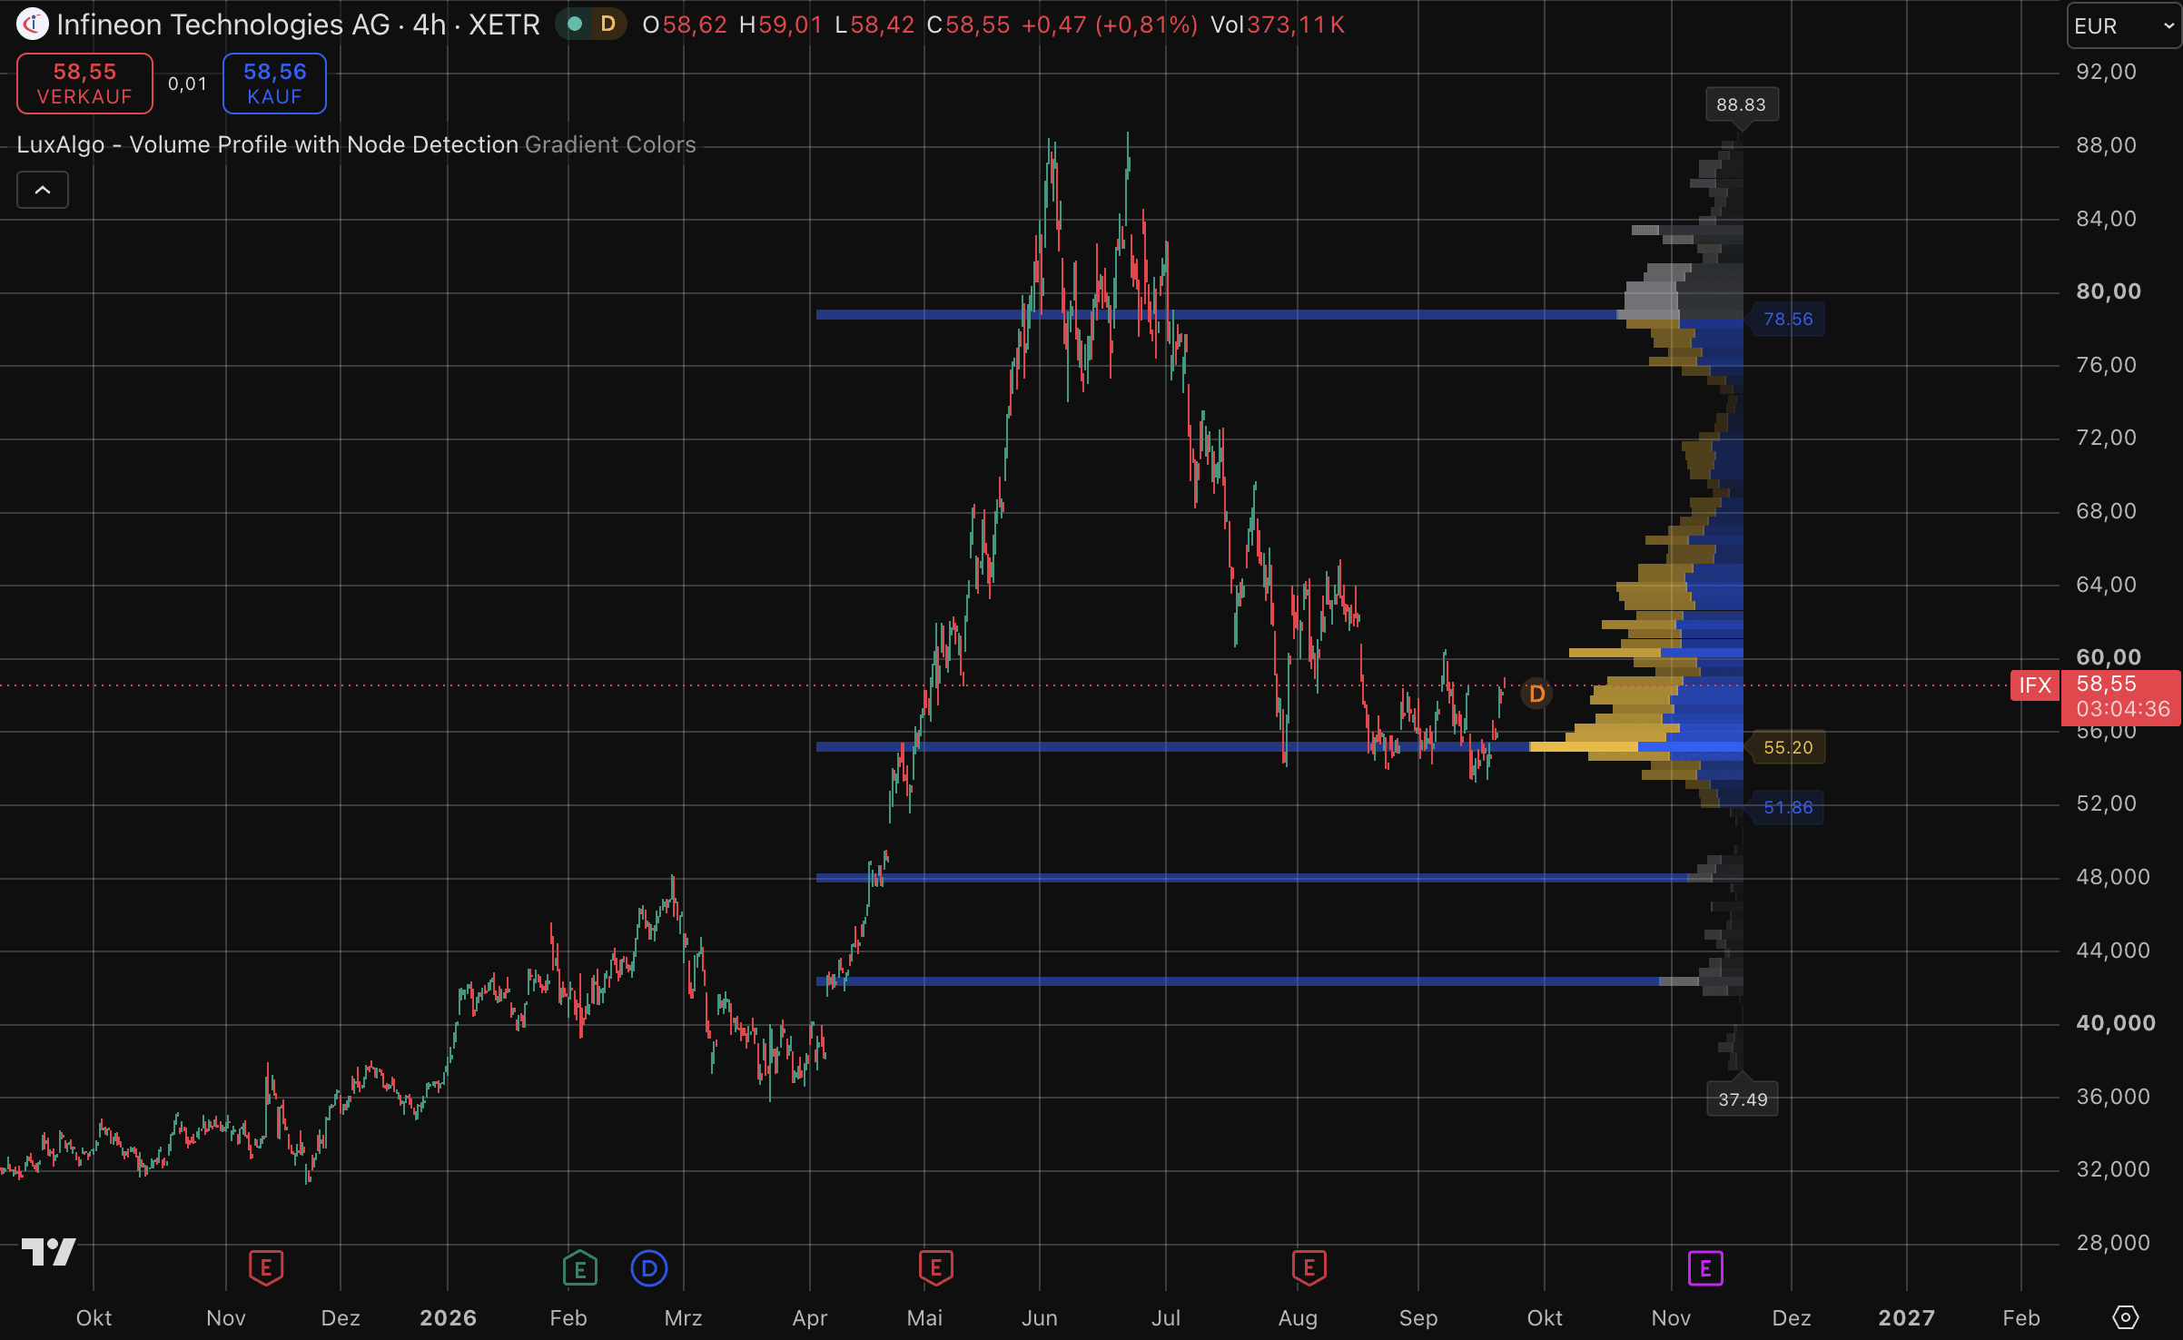Click the red earnings marker above Mai

[x=936, y=1267]
